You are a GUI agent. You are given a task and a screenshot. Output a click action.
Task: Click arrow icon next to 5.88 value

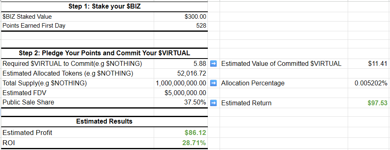(214, 64)
